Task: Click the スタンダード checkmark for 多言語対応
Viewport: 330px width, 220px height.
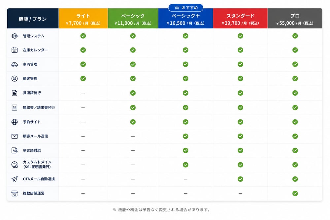Action: click(x=240, y=151)
